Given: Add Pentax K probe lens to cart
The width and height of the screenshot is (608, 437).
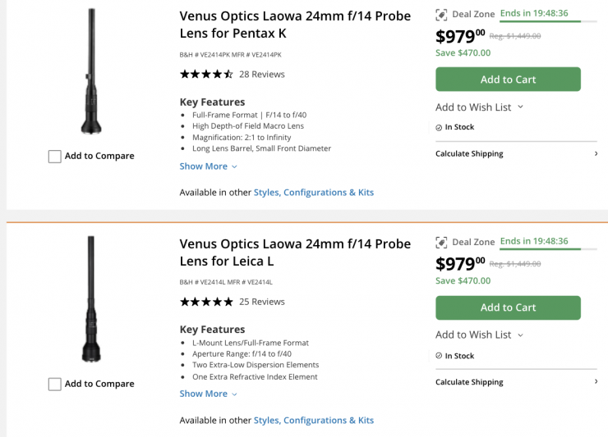Looking at the screenshot, I should [508, 80].
